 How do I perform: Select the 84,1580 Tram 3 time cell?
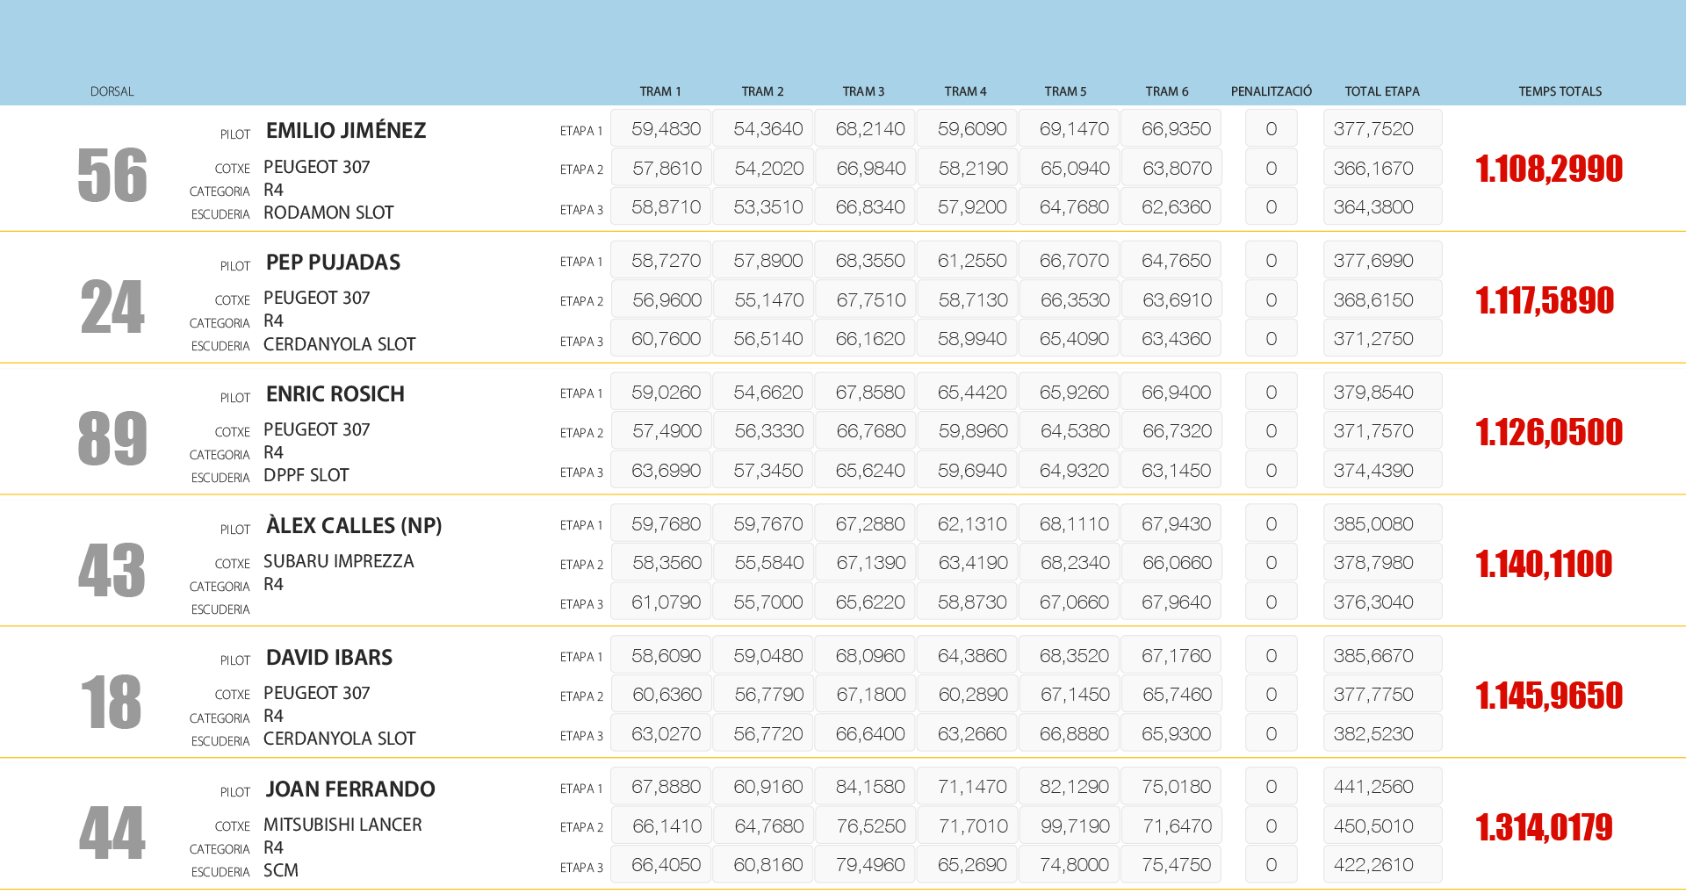869,787
